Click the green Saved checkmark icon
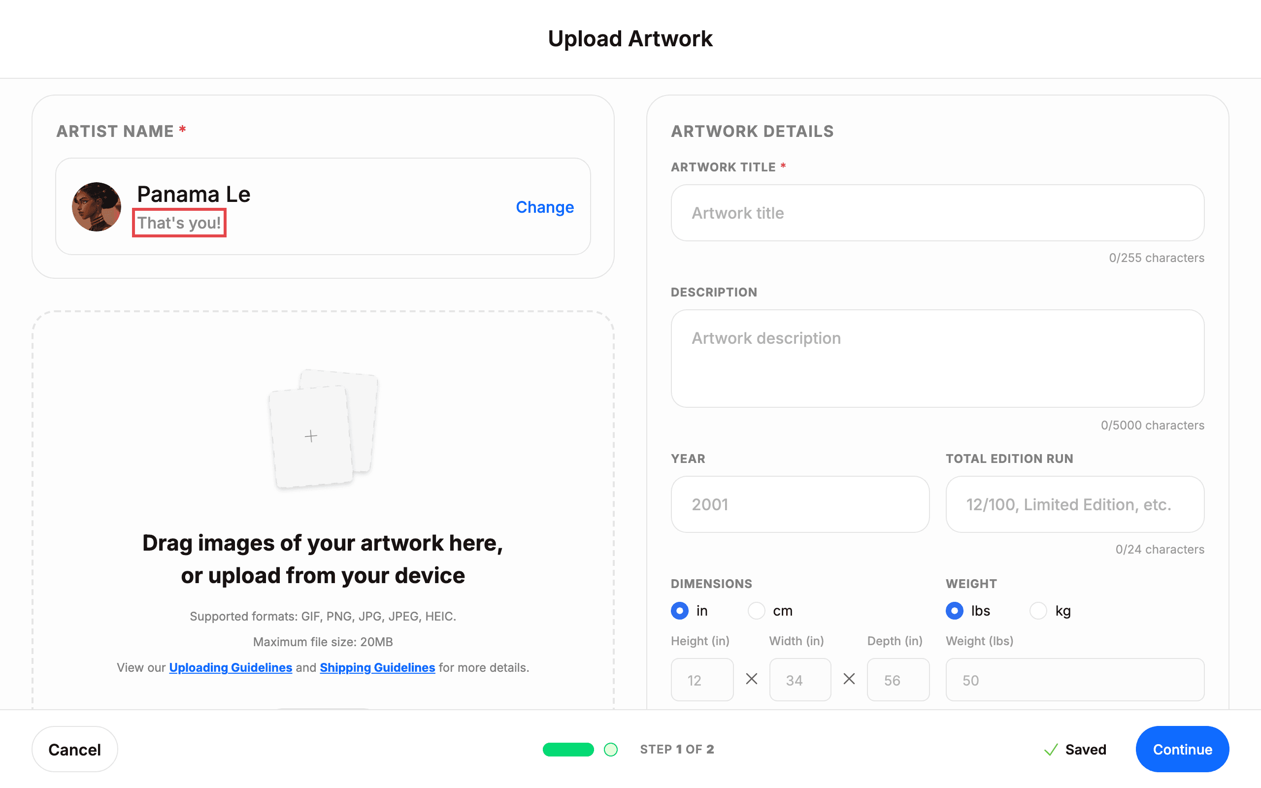Image resolution: width=1261 pixels, height=788 pixels. [1051, 750]
